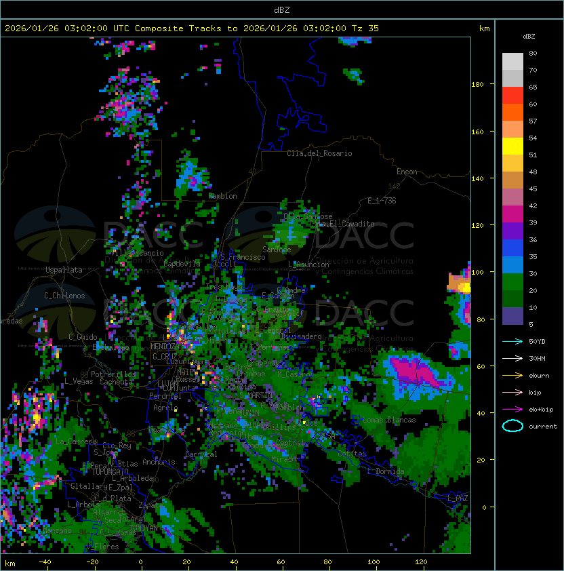This screenshot has width=564, height=571.
Task: Select the brown-orange 48 dBZ swatch
Action: 512,180
